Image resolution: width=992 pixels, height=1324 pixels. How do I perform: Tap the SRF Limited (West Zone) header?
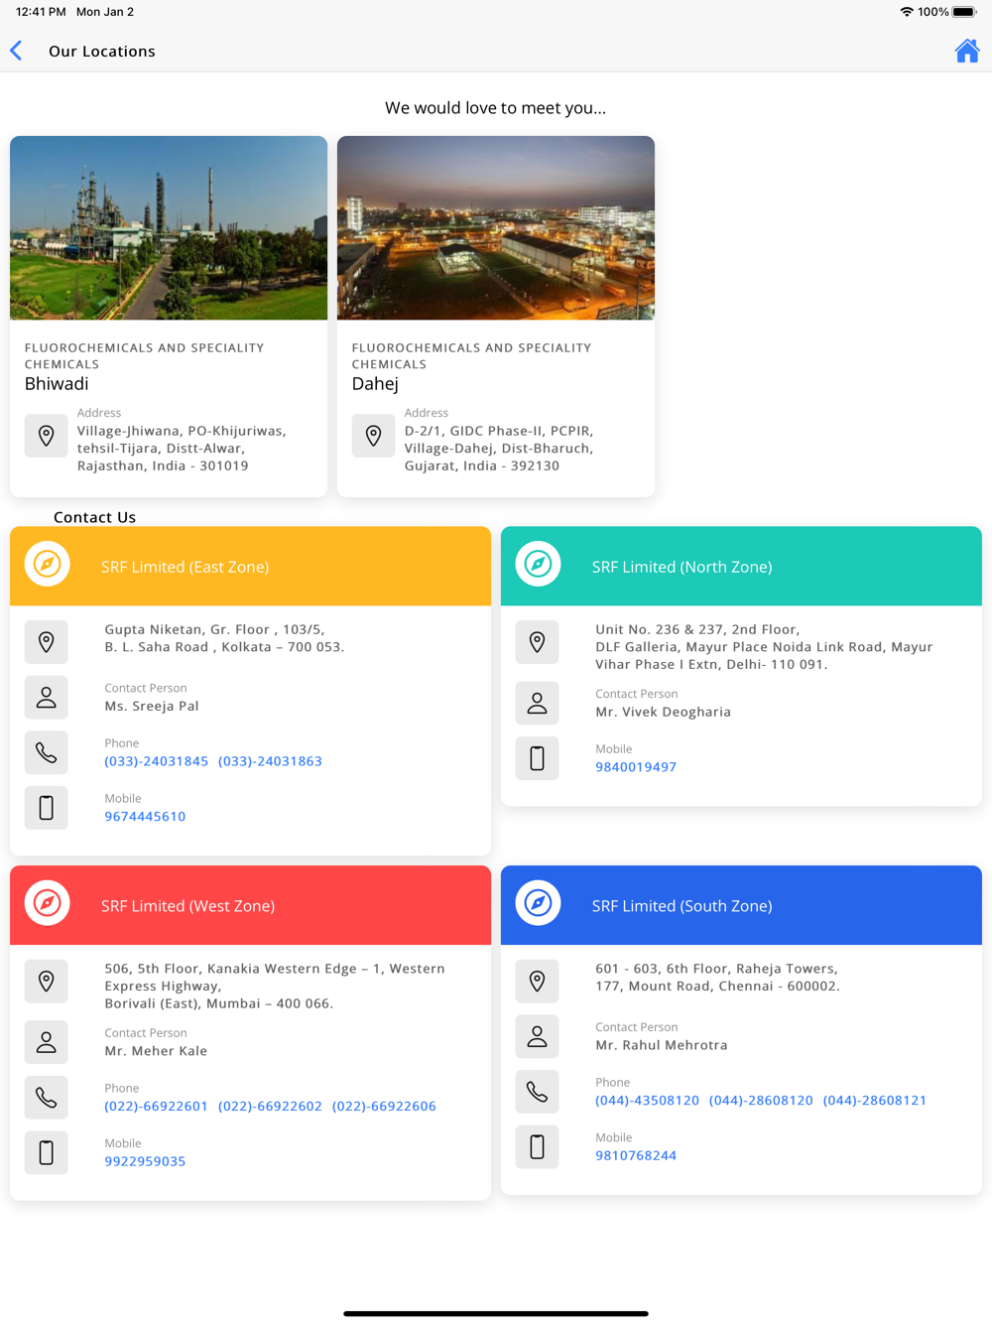[x=250, y=905]
